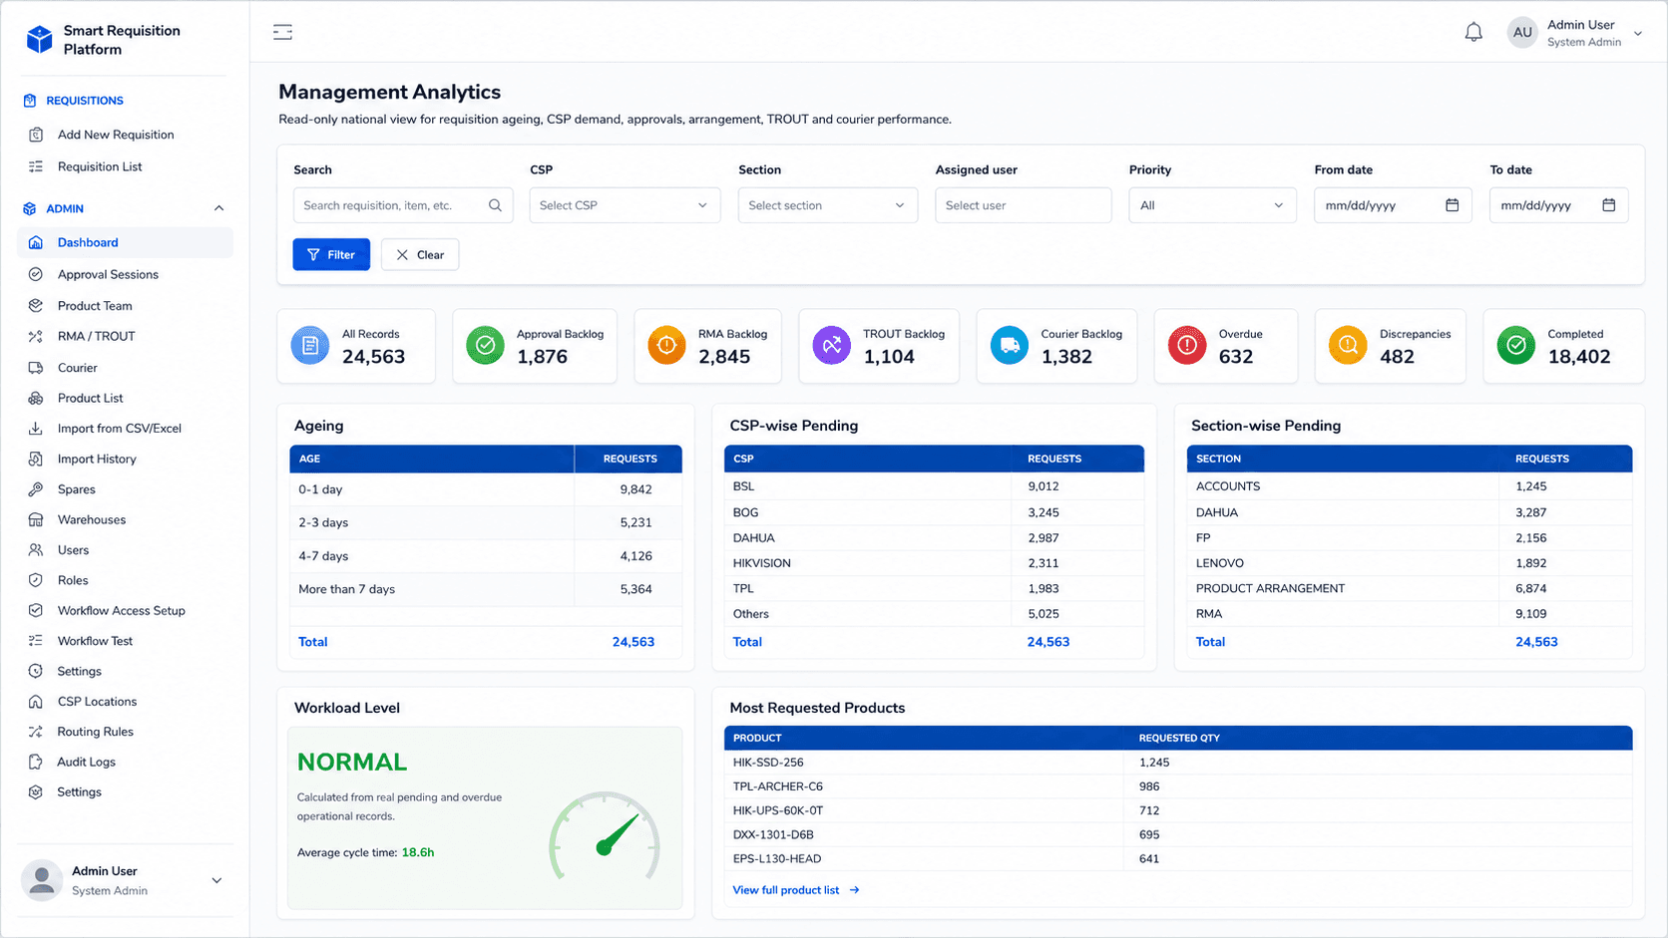Click the Admin User avatar in sidebar footer

tap(42, 880)
